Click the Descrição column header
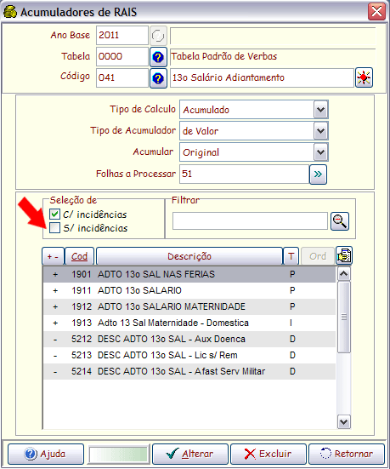The width and height of the screenshot is (390, 469). pos(189,256)
